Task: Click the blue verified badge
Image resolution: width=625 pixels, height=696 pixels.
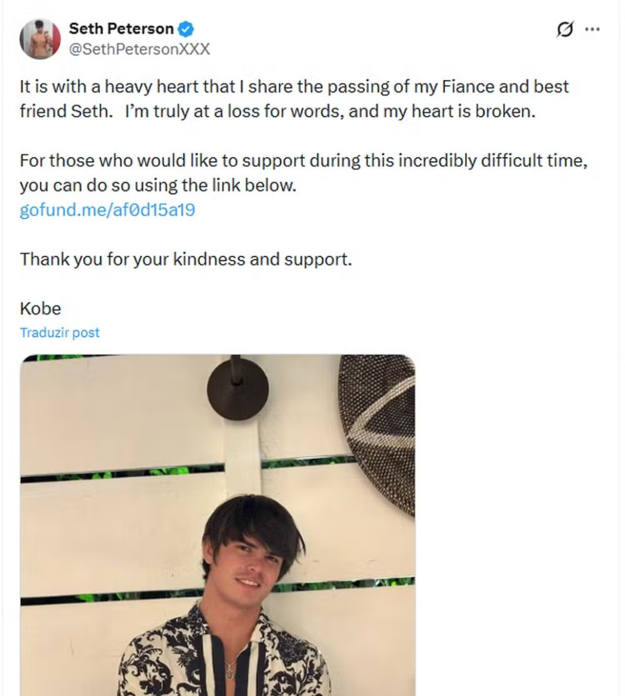Action: click(x=186, y=29)
